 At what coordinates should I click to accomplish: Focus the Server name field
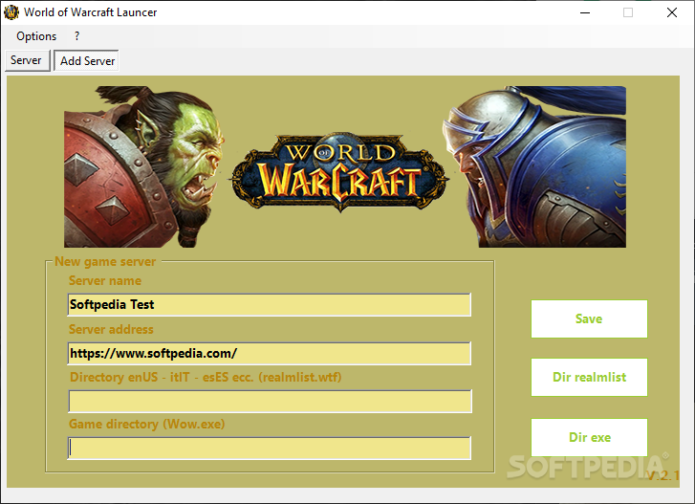point(269,304)
